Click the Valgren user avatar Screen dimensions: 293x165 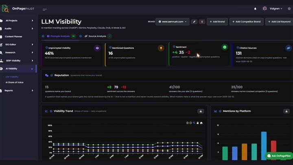coord(265,9)
